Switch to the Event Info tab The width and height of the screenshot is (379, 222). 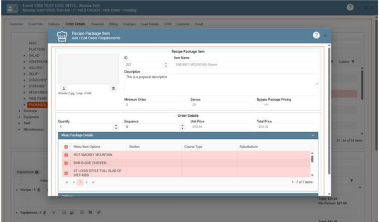pos(36,24)
